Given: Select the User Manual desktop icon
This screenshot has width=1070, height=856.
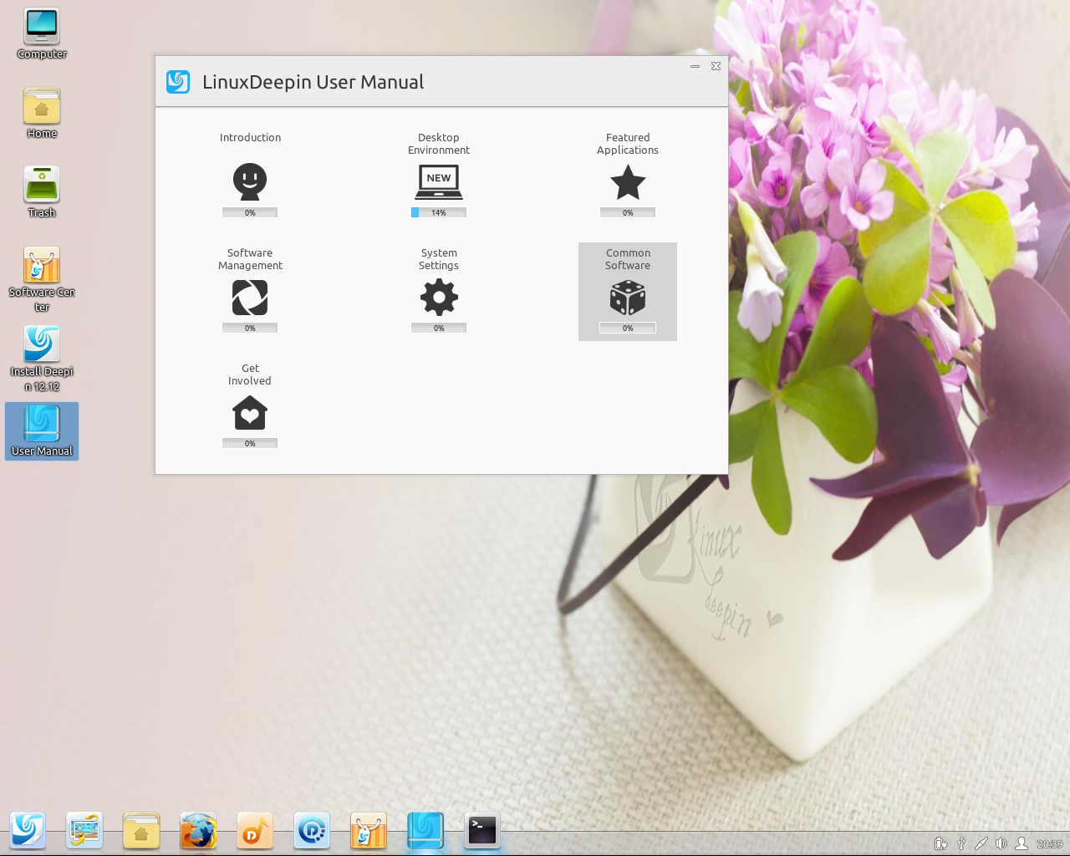Looking at the screenshot, I should [42, 431].
